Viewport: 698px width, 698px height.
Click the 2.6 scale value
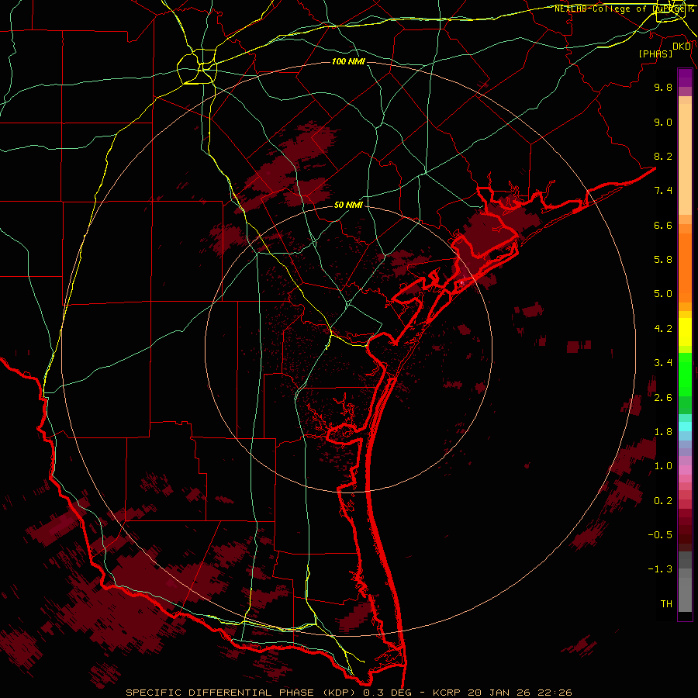[663, 398]
